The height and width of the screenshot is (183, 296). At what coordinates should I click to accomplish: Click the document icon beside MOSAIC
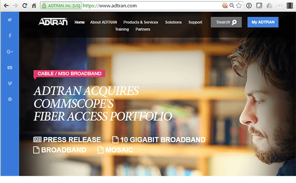point(101,150)
